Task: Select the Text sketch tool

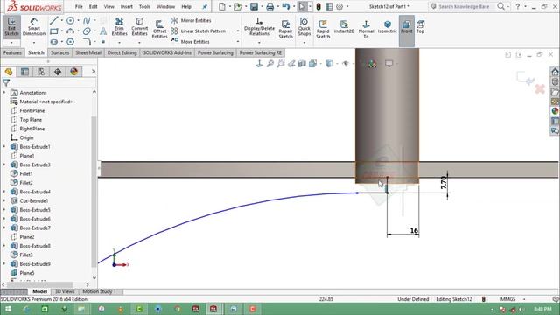Action: pyautogui.click(x=103, y=31)
